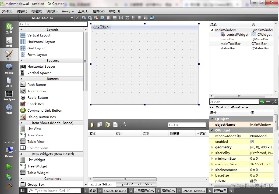
Task: Click the untitled Debug kit selector
Action: [x=9, y=152]
